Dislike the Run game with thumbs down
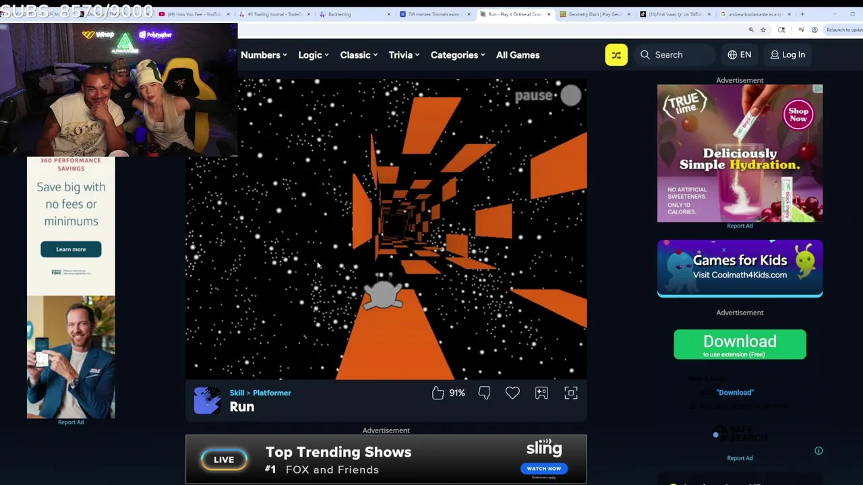 (x=484, y=393)
